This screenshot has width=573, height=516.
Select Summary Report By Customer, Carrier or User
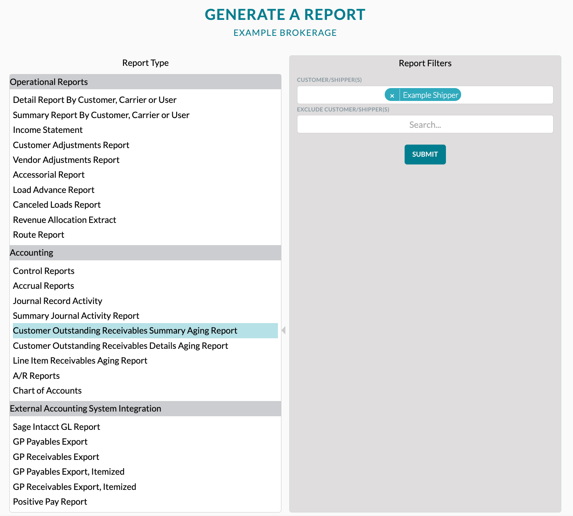[101, 115]
